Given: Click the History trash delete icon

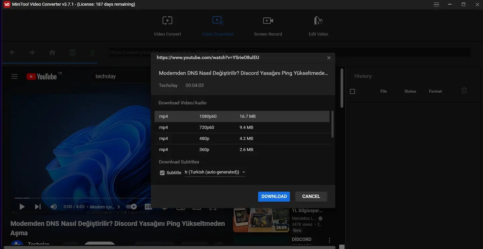Looking at the screenshot, I should click(464, 90).
